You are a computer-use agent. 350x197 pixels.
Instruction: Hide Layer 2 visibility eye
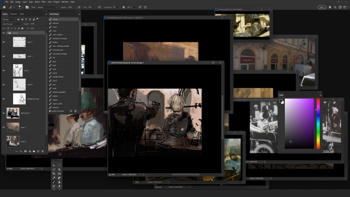3,71
